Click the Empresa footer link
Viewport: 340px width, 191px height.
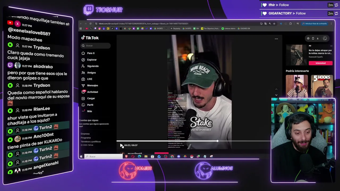pos(85,134)
